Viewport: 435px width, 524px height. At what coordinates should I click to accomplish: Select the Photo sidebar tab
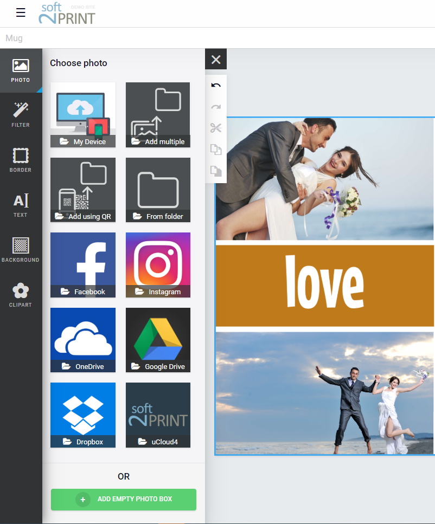click(x=21, y=70)
